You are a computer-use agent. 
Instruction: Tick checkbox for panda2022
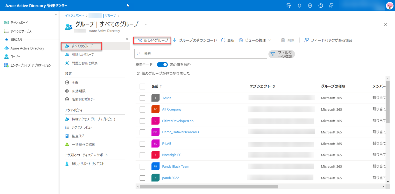142,178
